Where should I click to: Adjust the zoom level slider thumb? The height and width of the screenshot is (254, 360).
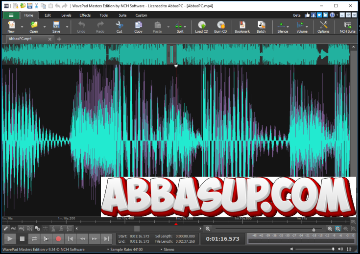click(314, 229)
